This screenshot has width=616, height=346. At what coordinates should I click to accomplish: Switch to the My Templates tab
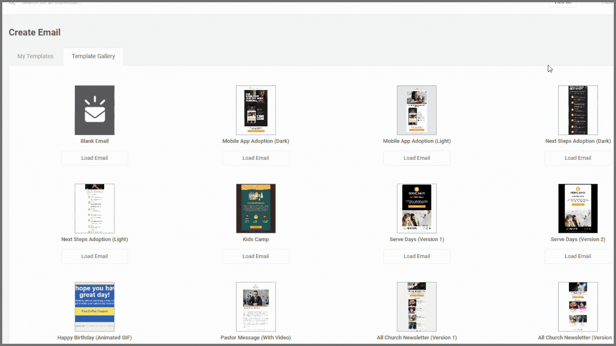point(35,56)
